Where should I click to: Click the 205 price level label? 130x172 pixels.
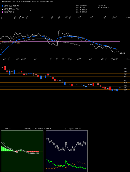tap(125, 69)
